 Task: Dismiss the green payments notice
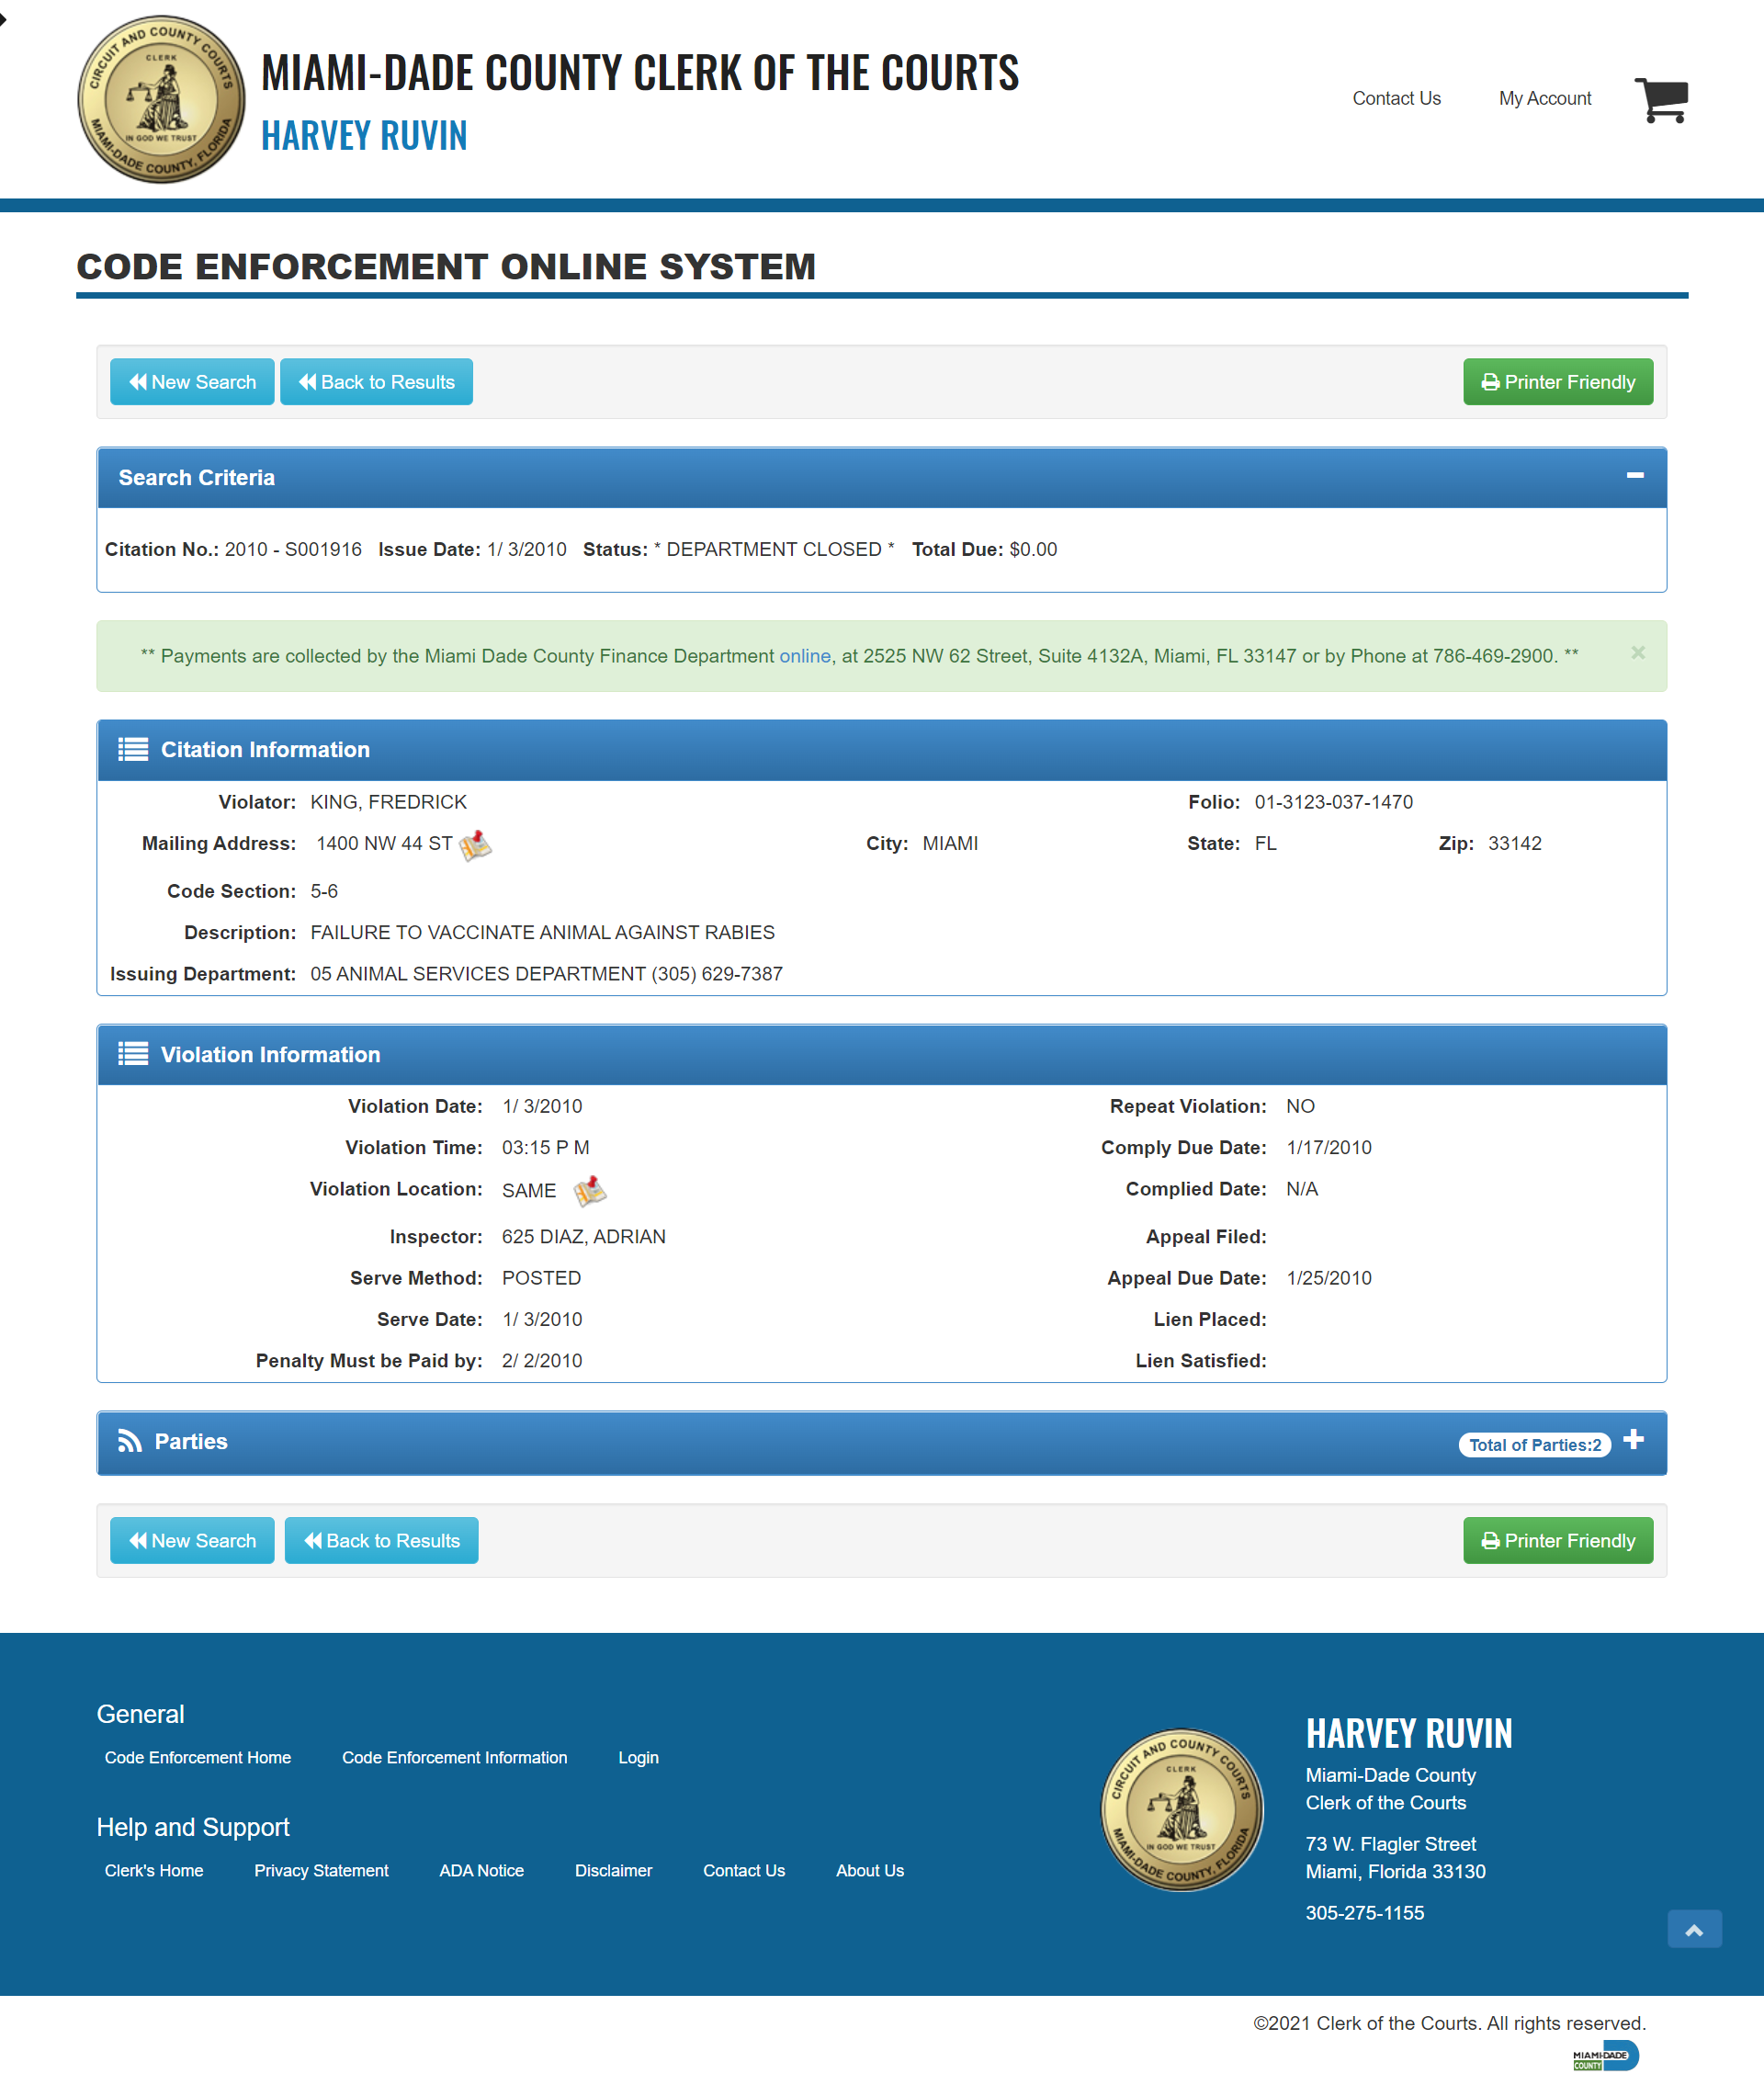click(1638, 653)
